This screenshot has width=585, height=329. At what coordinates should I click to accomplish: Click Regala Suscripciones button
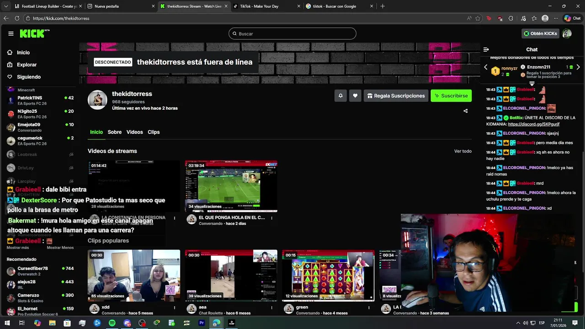pos(396,96)
